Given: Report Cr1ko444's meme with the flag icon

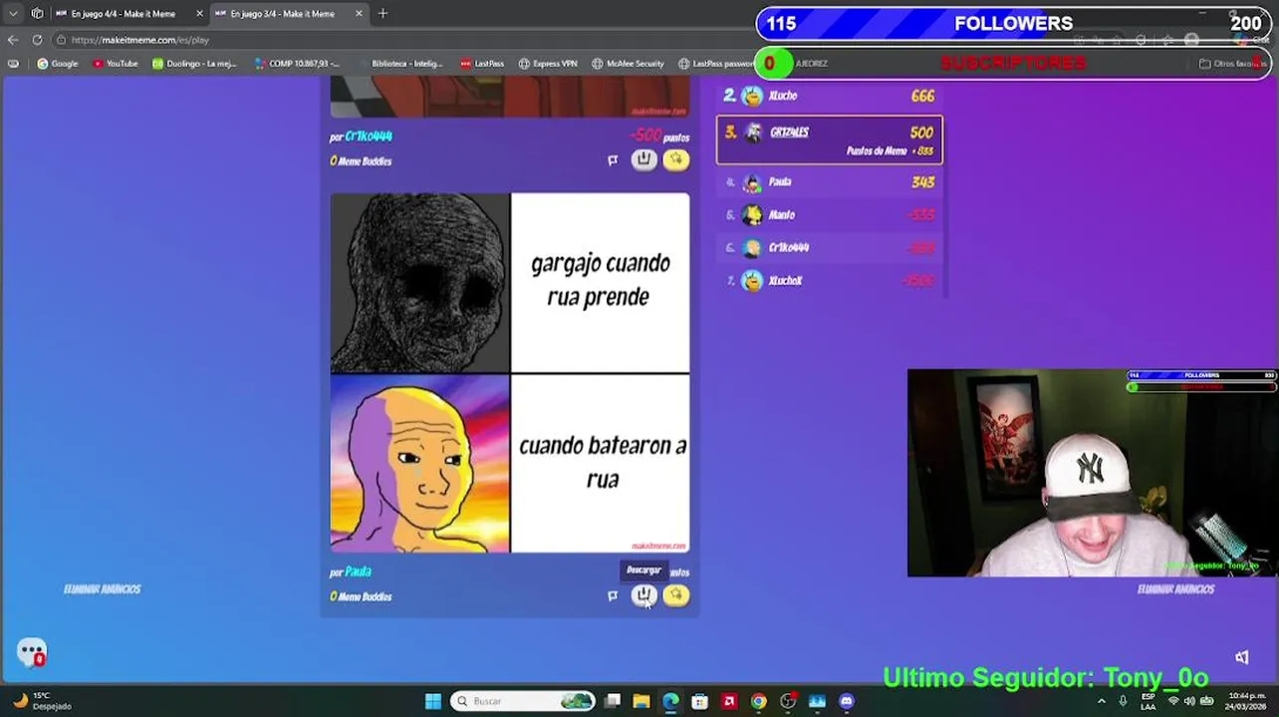Looking at the screenshot, I should coord(613,160).
